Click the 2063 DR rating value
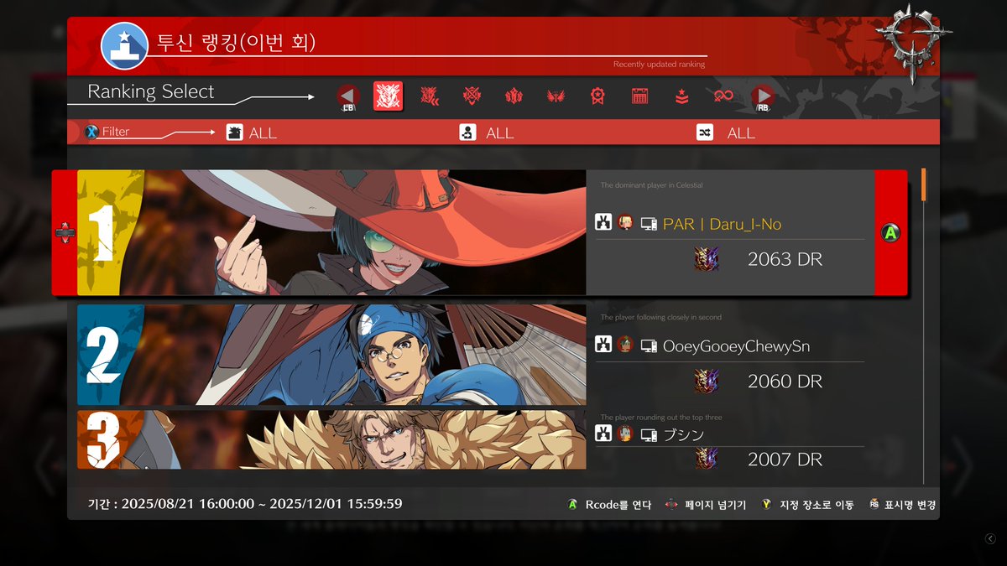Screen dimensions: 1007x566 coord(785,259)
